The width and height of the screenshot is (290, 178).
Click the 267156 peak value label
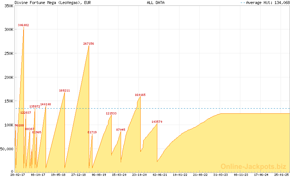89,44
